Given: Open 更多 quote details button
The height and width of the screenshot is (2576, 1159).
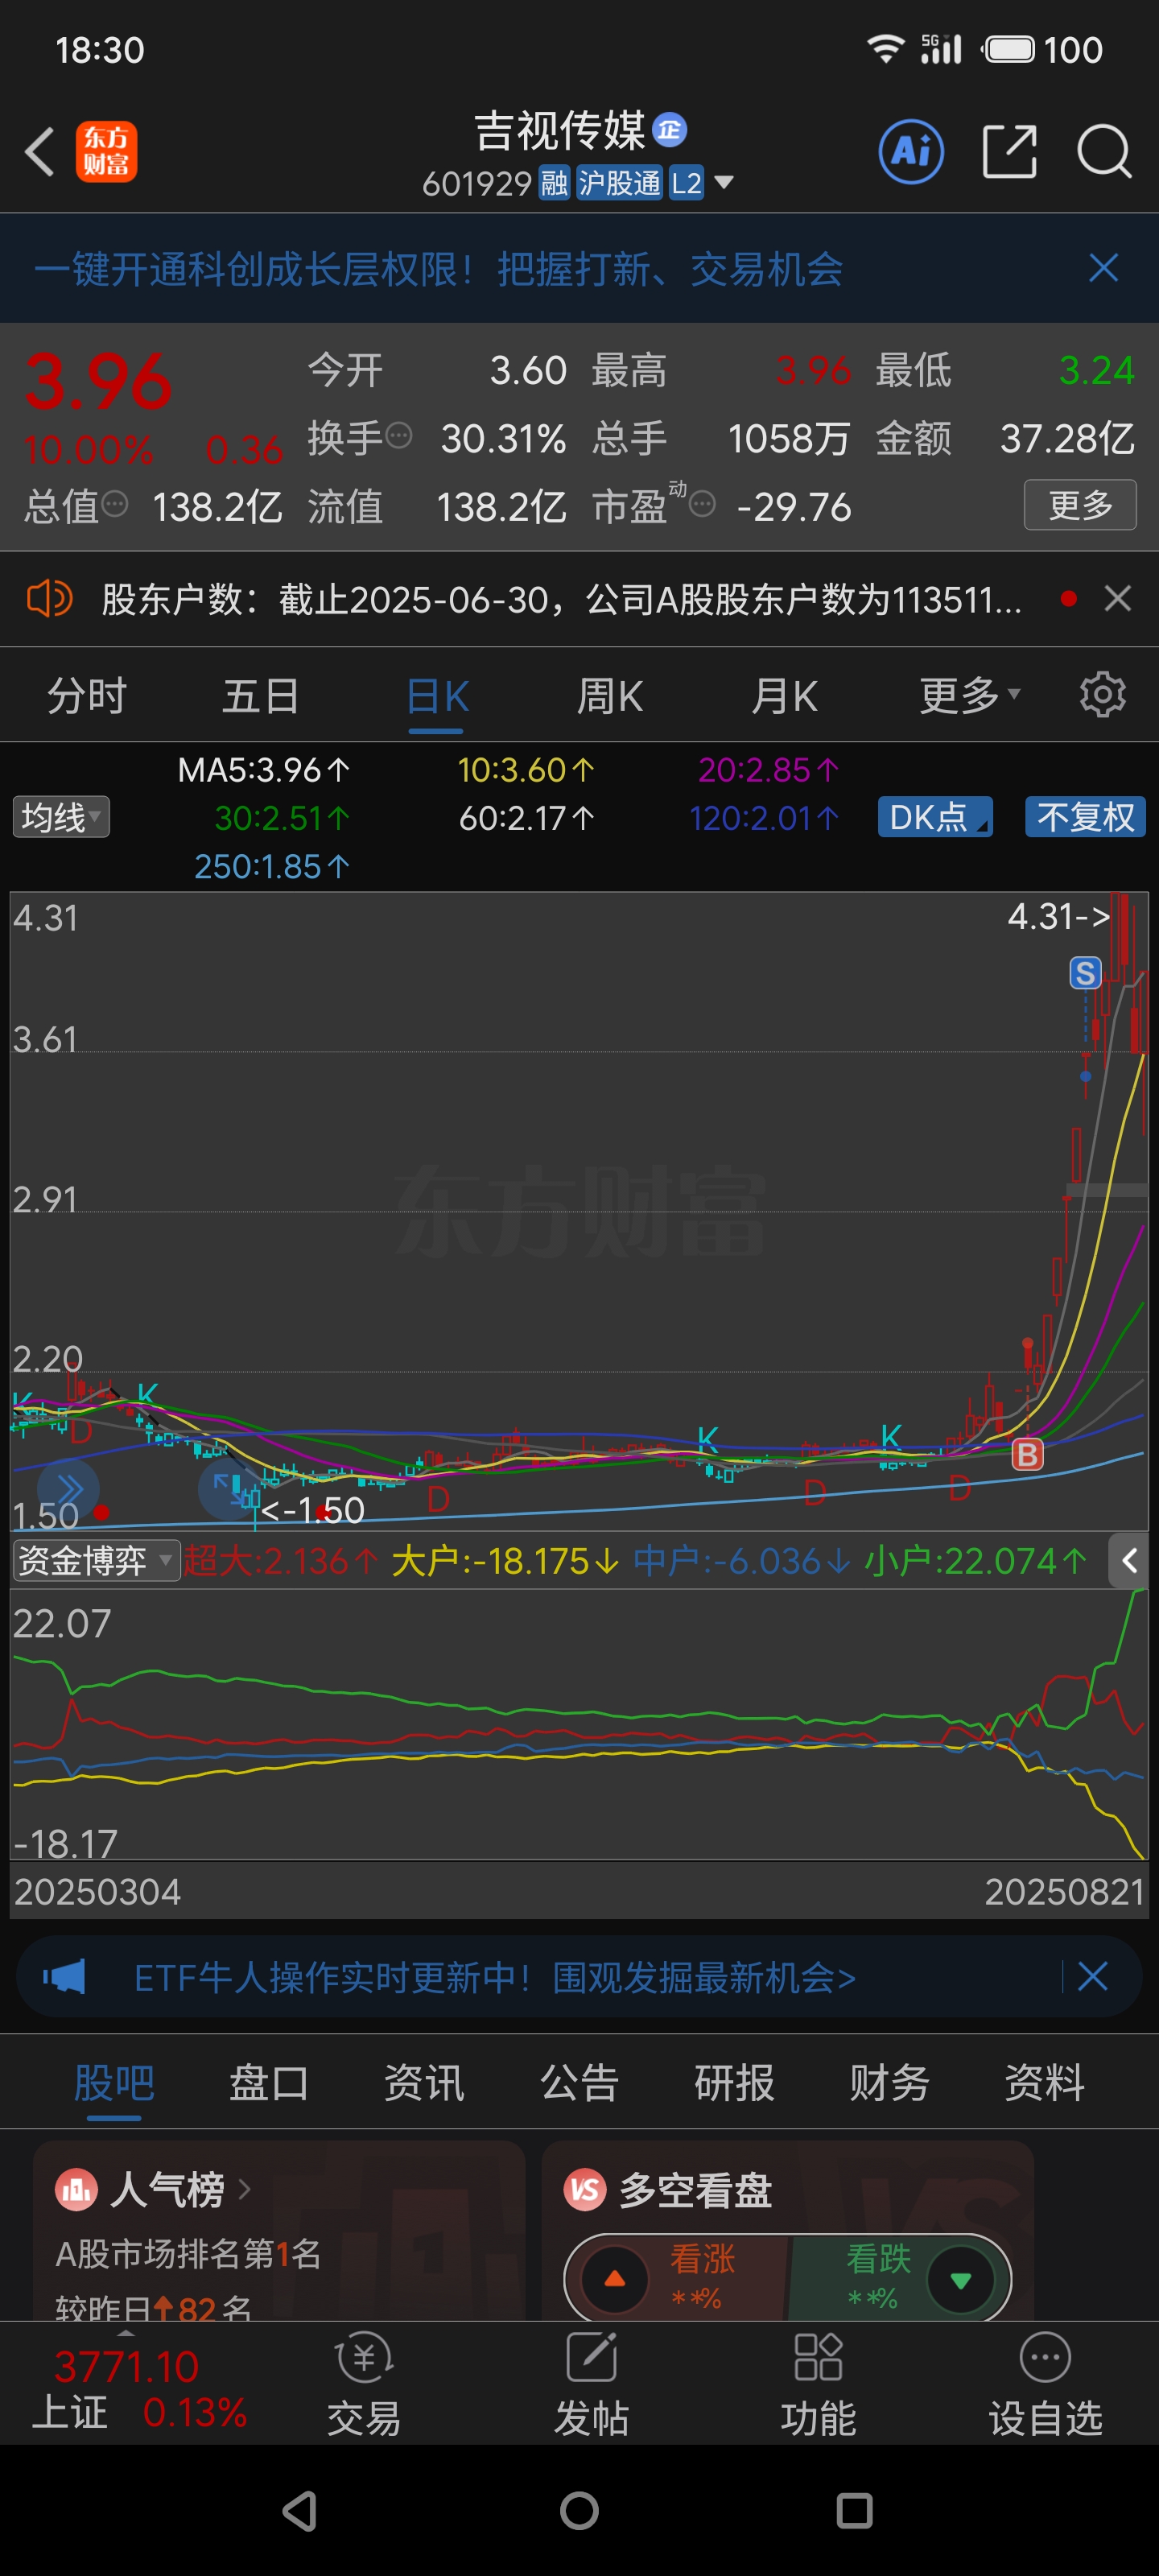Looking at the screenshot, I should [1080, 505].
